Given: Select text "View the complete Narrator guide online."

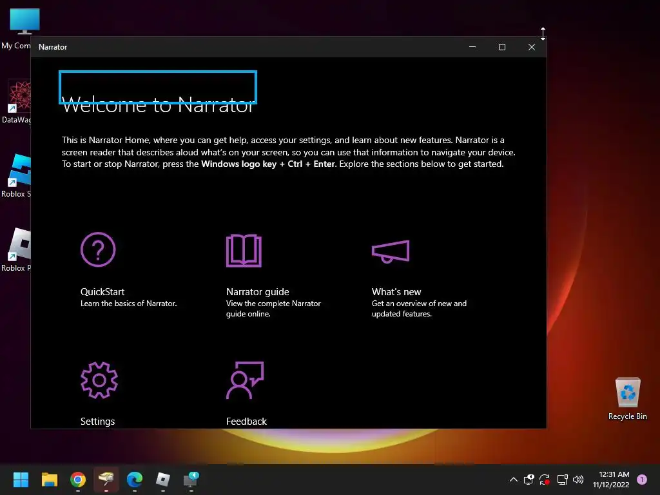Looking at the screenshot, I should 273,309.
